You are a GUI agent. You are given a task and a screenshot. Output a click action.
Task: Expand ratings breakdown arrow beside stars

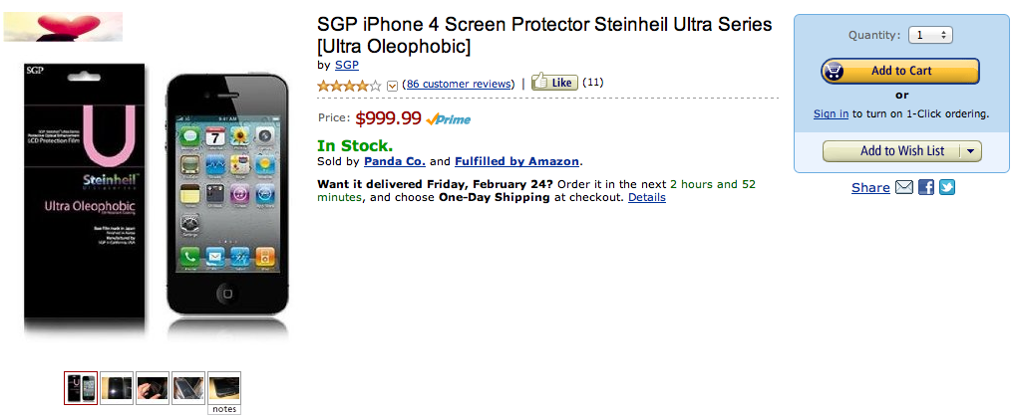(392, 85)
